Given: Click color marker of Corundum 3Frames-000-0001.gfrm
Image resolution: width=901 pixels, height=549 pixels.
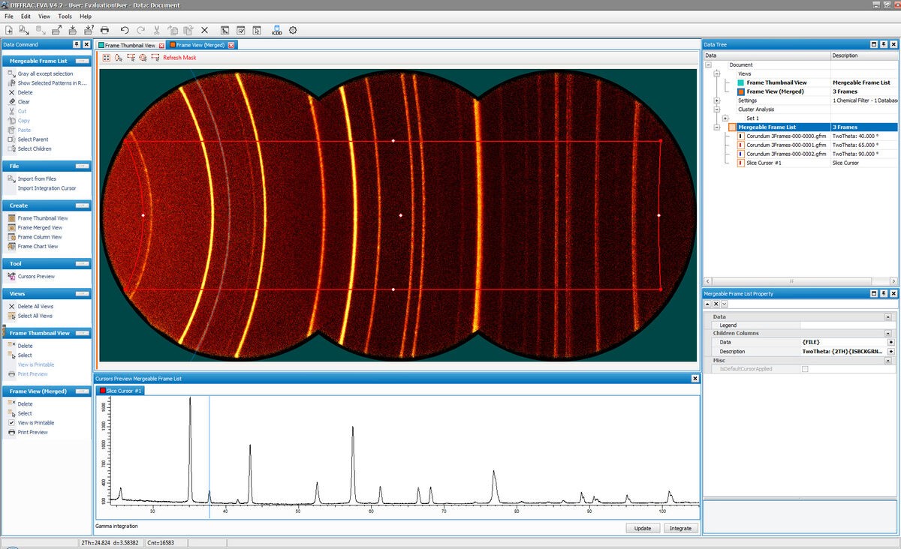Looking at the screenshot, I should [740, 145].
